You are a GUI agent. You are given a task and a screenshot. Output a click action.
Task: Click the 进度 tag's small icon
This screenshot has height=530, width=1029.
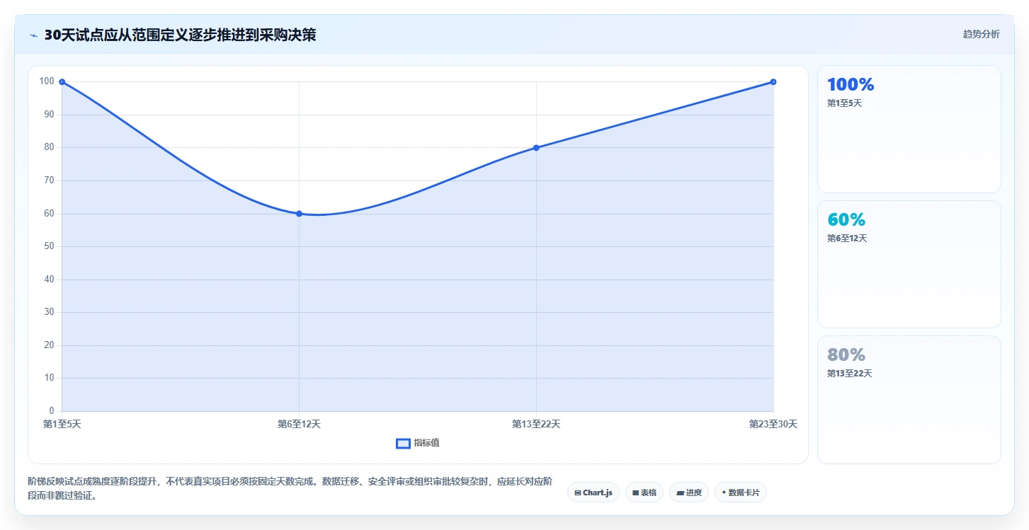pos(680,492)
